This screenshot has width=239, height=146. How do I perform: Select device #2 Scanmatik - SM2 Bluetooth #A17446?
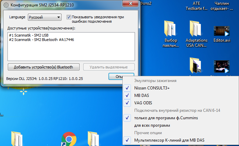coord(41,40)
